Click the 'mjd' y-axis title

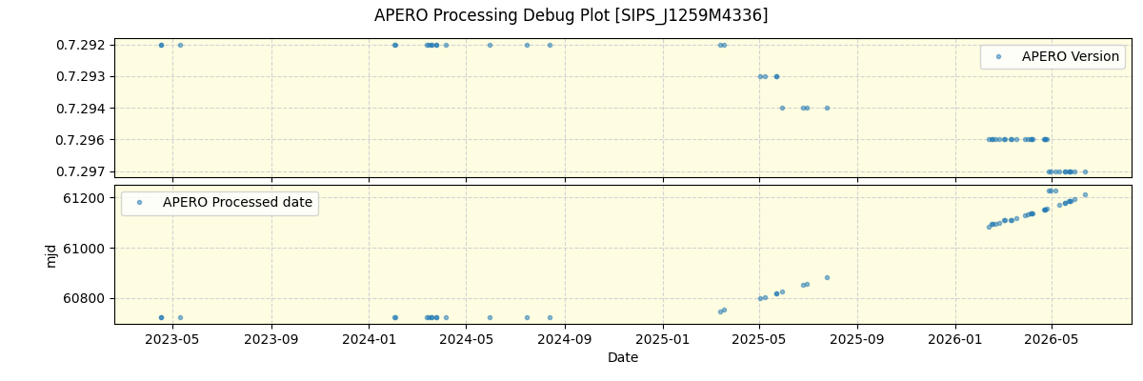point(51,254)
